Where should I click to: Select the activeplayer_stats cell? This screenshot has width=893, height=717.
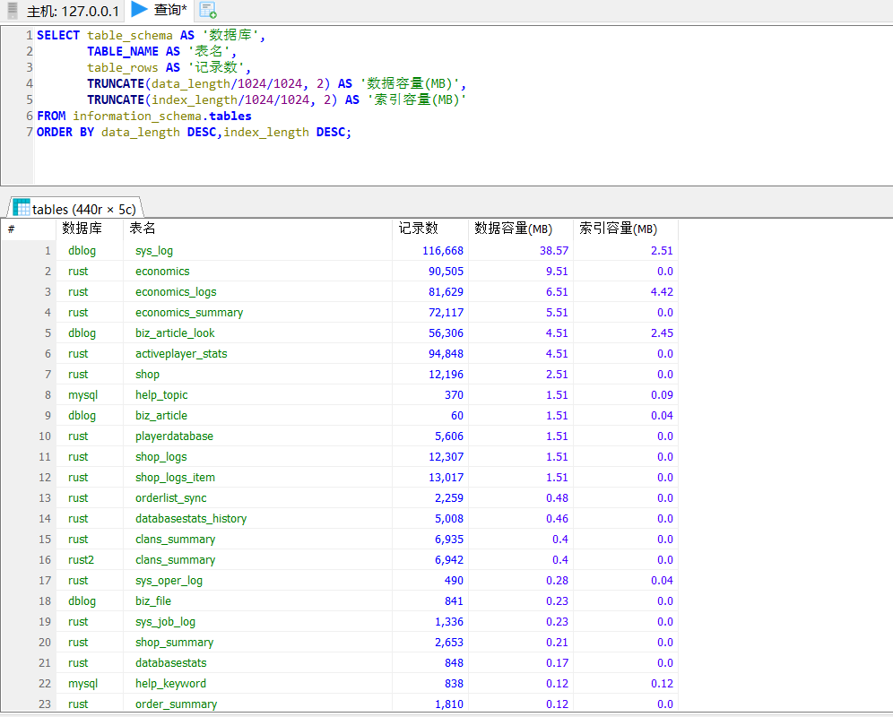tap(257, 354)
